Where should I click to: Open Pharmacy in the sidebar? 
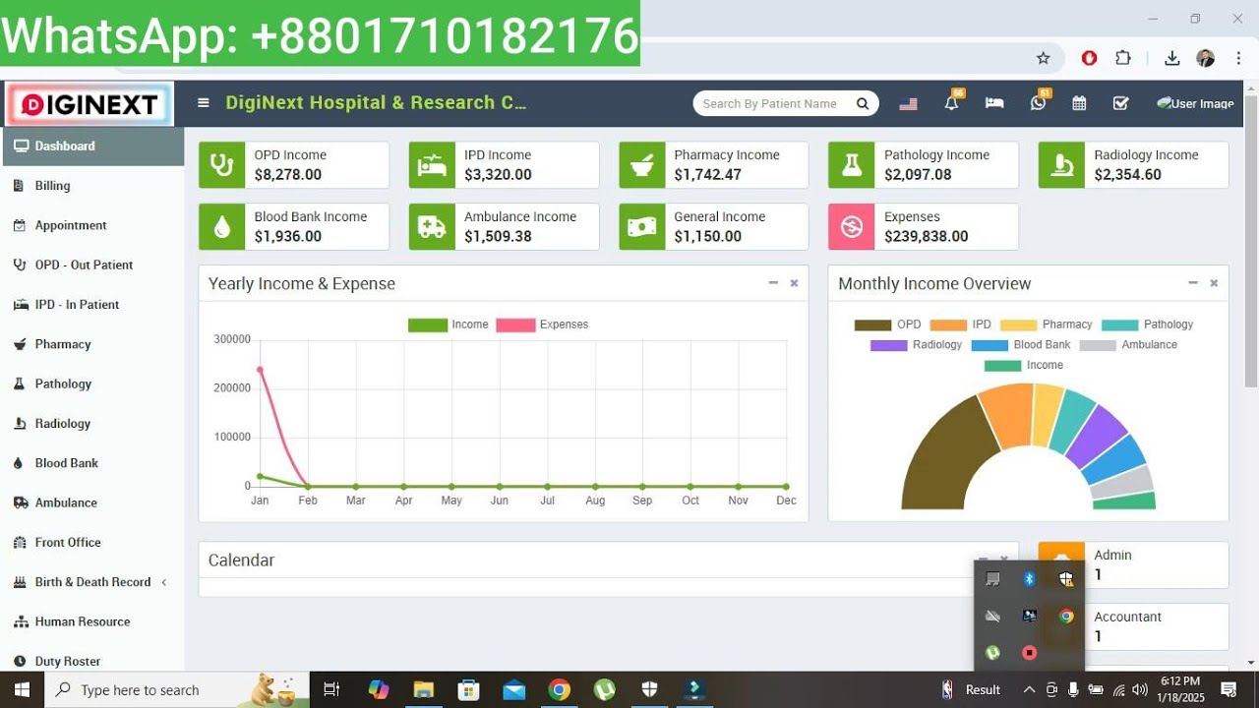point(92,344)
